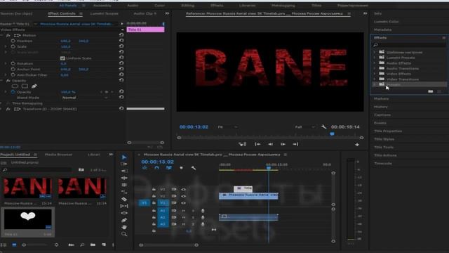This screenshot has width=449, height=253.
Task: Click the pen mask icon under Opacity
Action: tap(34, 86)
